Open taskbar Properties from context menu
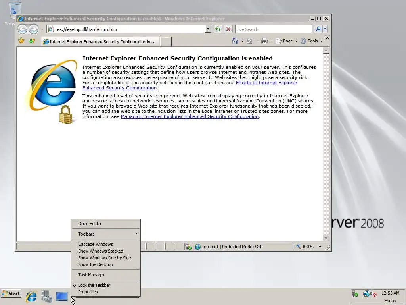The width and height of the screenshot is (406, 305). (105, 292)
